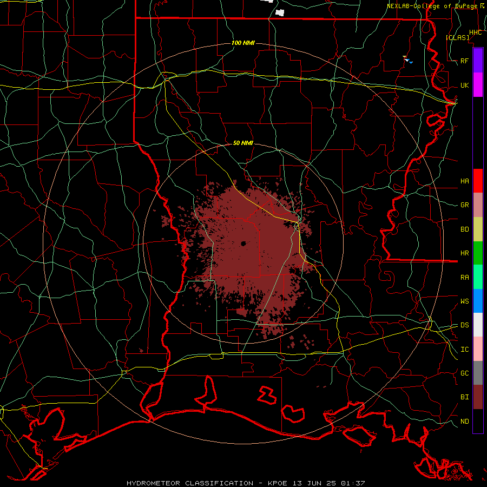Click the "[CLAS]" legend header text
The width and height of the screenshot is (487, 487).
click(457, 38)
